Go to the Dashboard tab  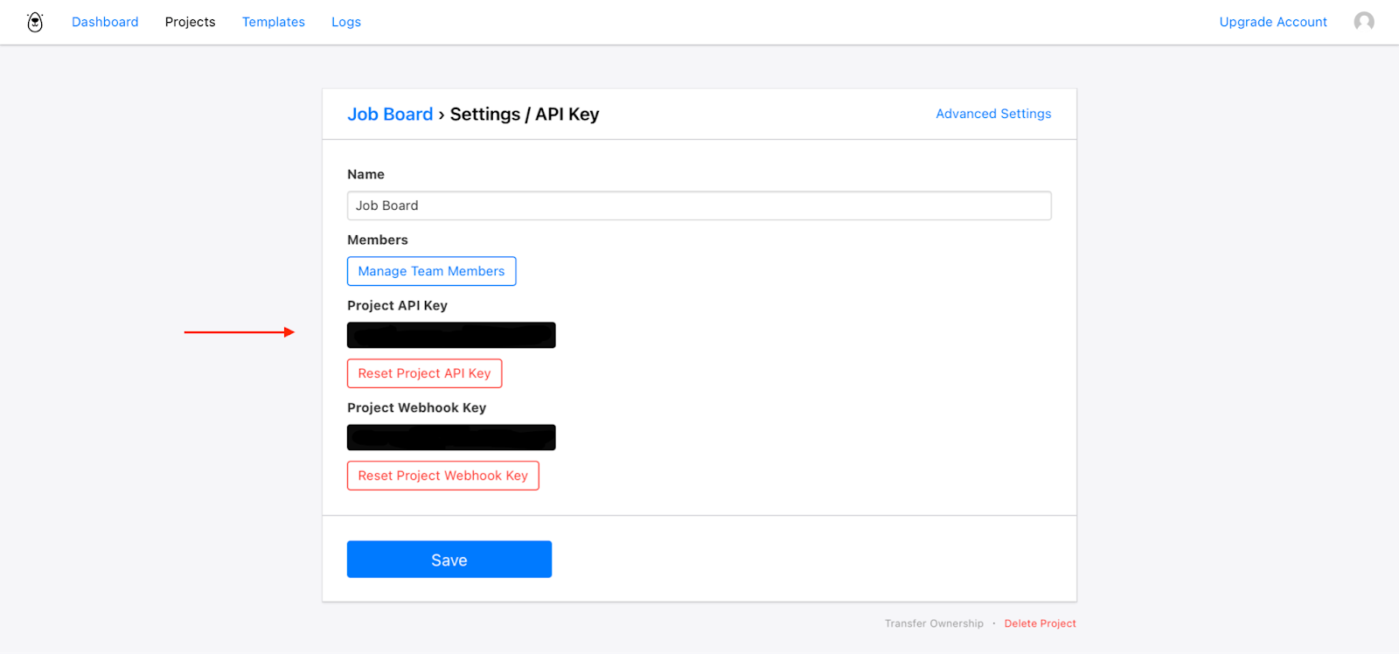105,22
